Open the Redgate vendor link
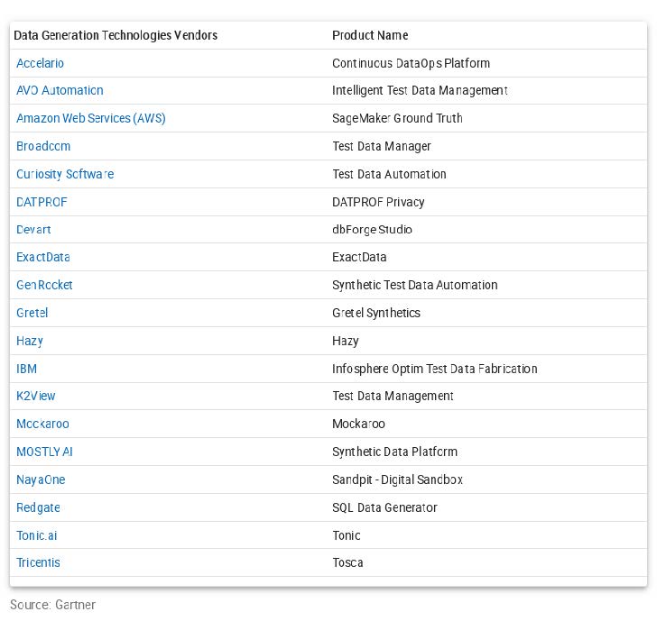This screenshot has width=657, height=621. pos(38,507)
